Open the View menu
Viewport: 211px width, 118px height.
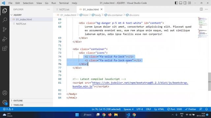point(39,3)
